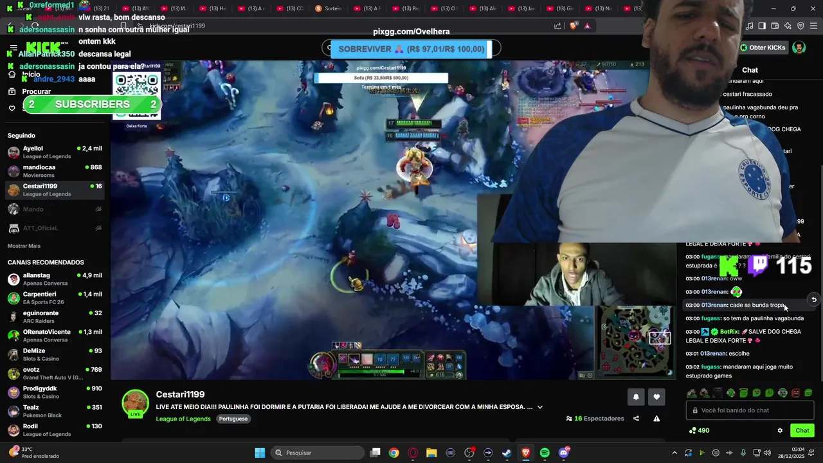This screenshot has width=823, height=463.
Task: Open File Explorer from the taskbar
Action: pos(431,453)
